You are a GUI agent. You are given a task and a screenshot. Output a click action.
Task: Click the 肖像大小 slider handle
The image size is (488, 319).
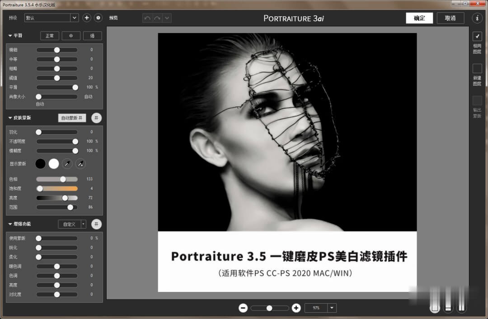click(38, 97)
